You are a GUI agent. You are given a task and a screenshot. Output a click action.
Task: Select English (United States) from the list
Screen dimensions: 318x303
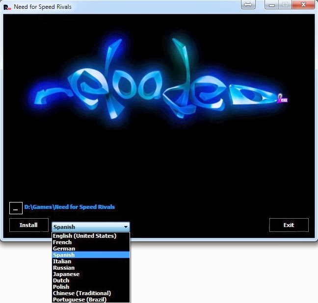click(91, 236)
